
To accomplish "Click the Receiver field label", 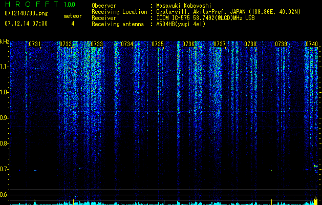I will tap(104, 18).
